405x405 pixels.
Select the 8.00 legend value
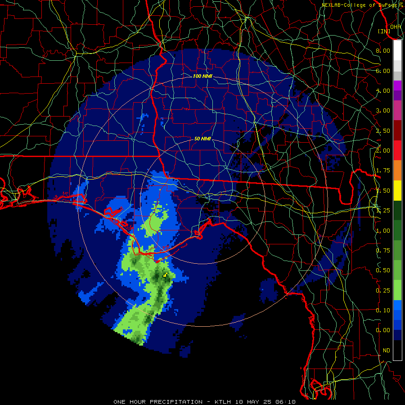pyautogui.click(x=383, y=50)
